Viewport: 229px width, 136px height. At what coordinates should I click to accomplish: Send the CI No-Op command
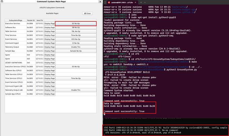(75, 43)
